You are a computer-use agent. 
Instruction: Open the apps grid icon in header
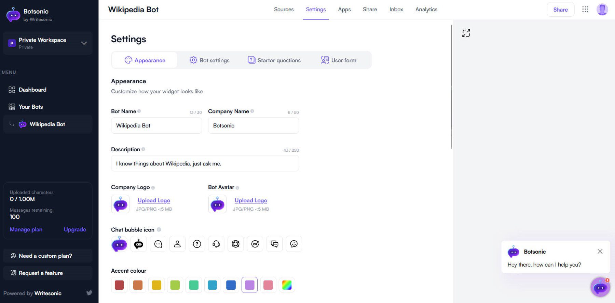[x=585, y=10]
